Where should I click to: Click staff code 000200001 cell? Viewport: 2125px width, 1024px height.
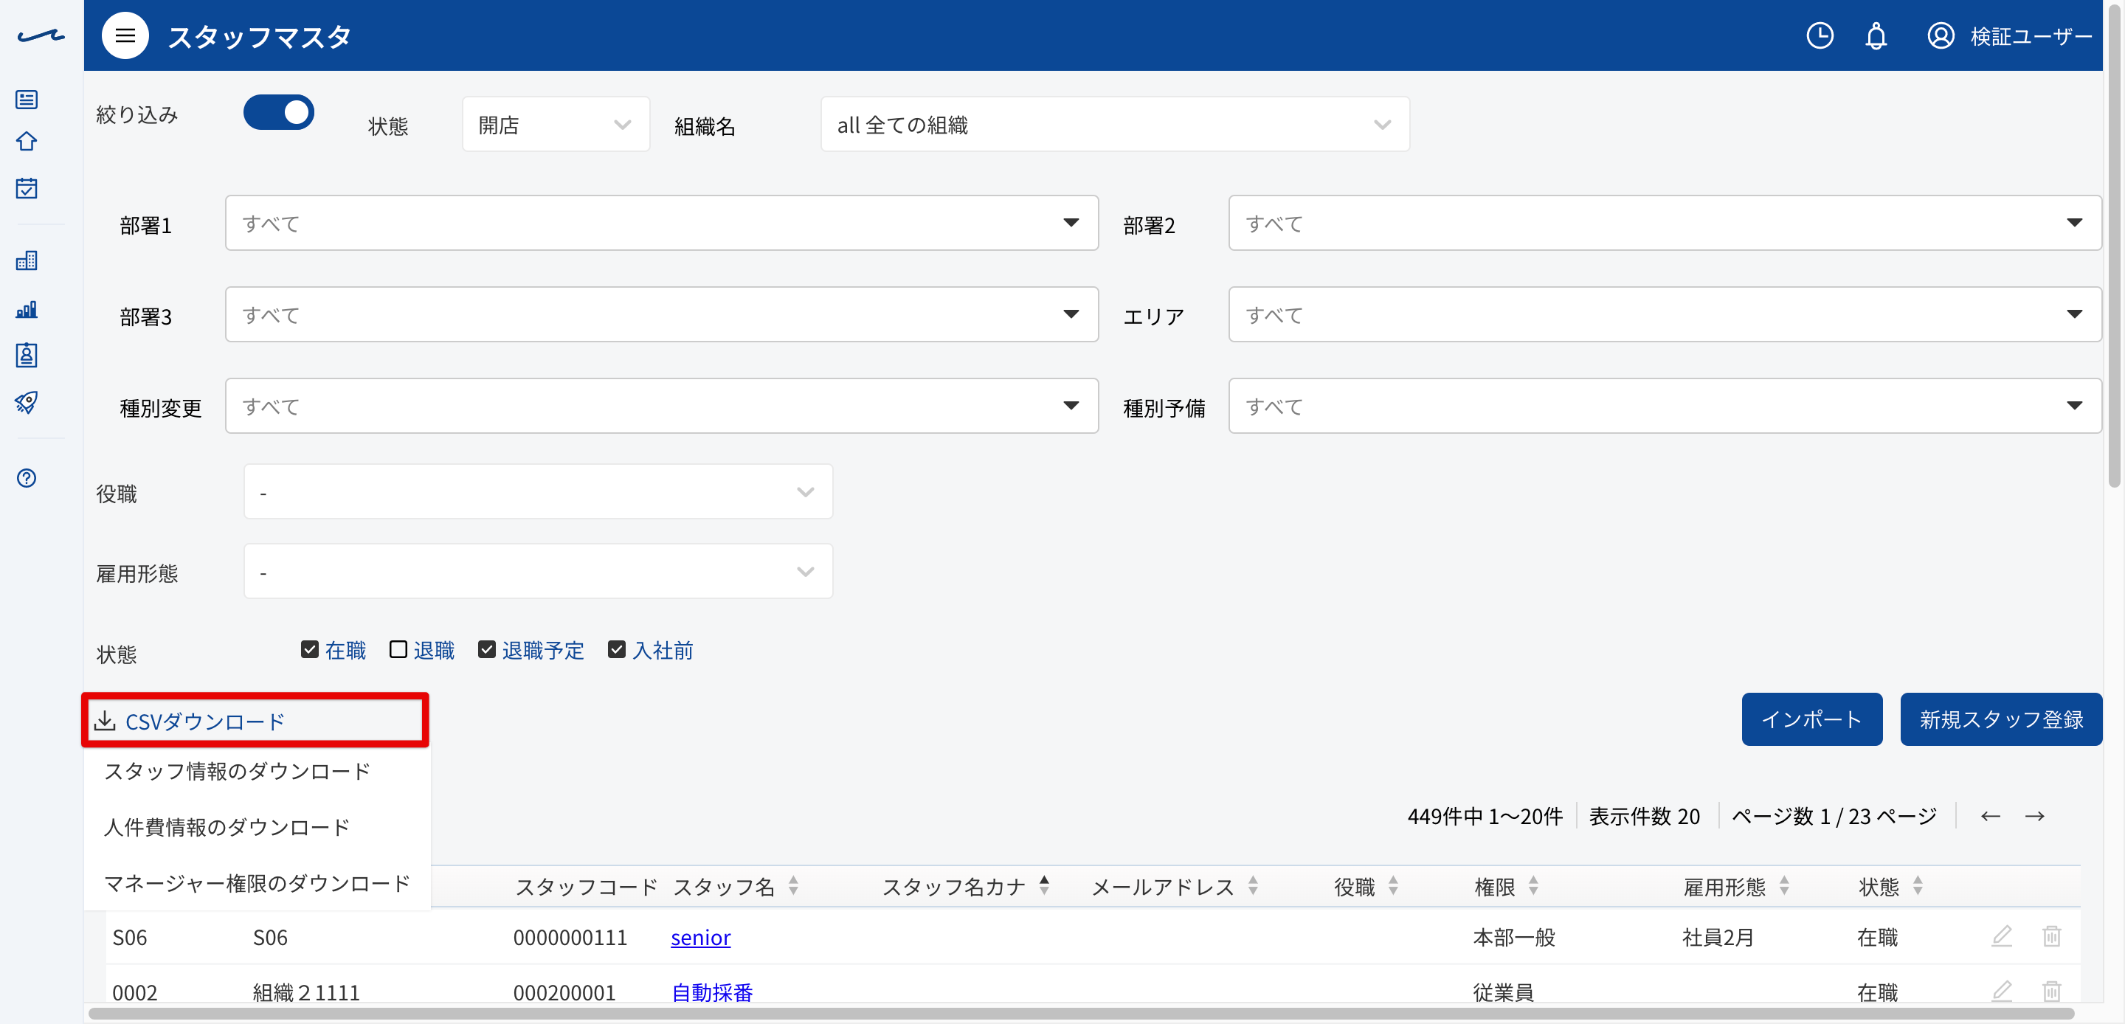coord(564,992)
